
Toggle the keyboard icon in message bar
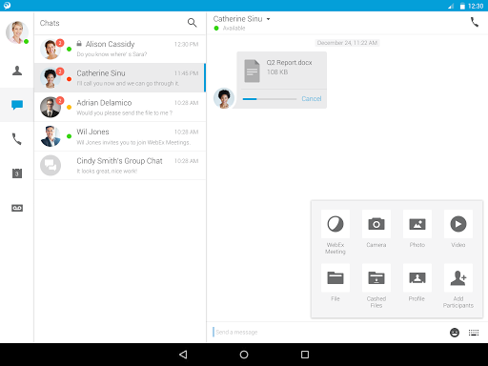tap(474, 333)
